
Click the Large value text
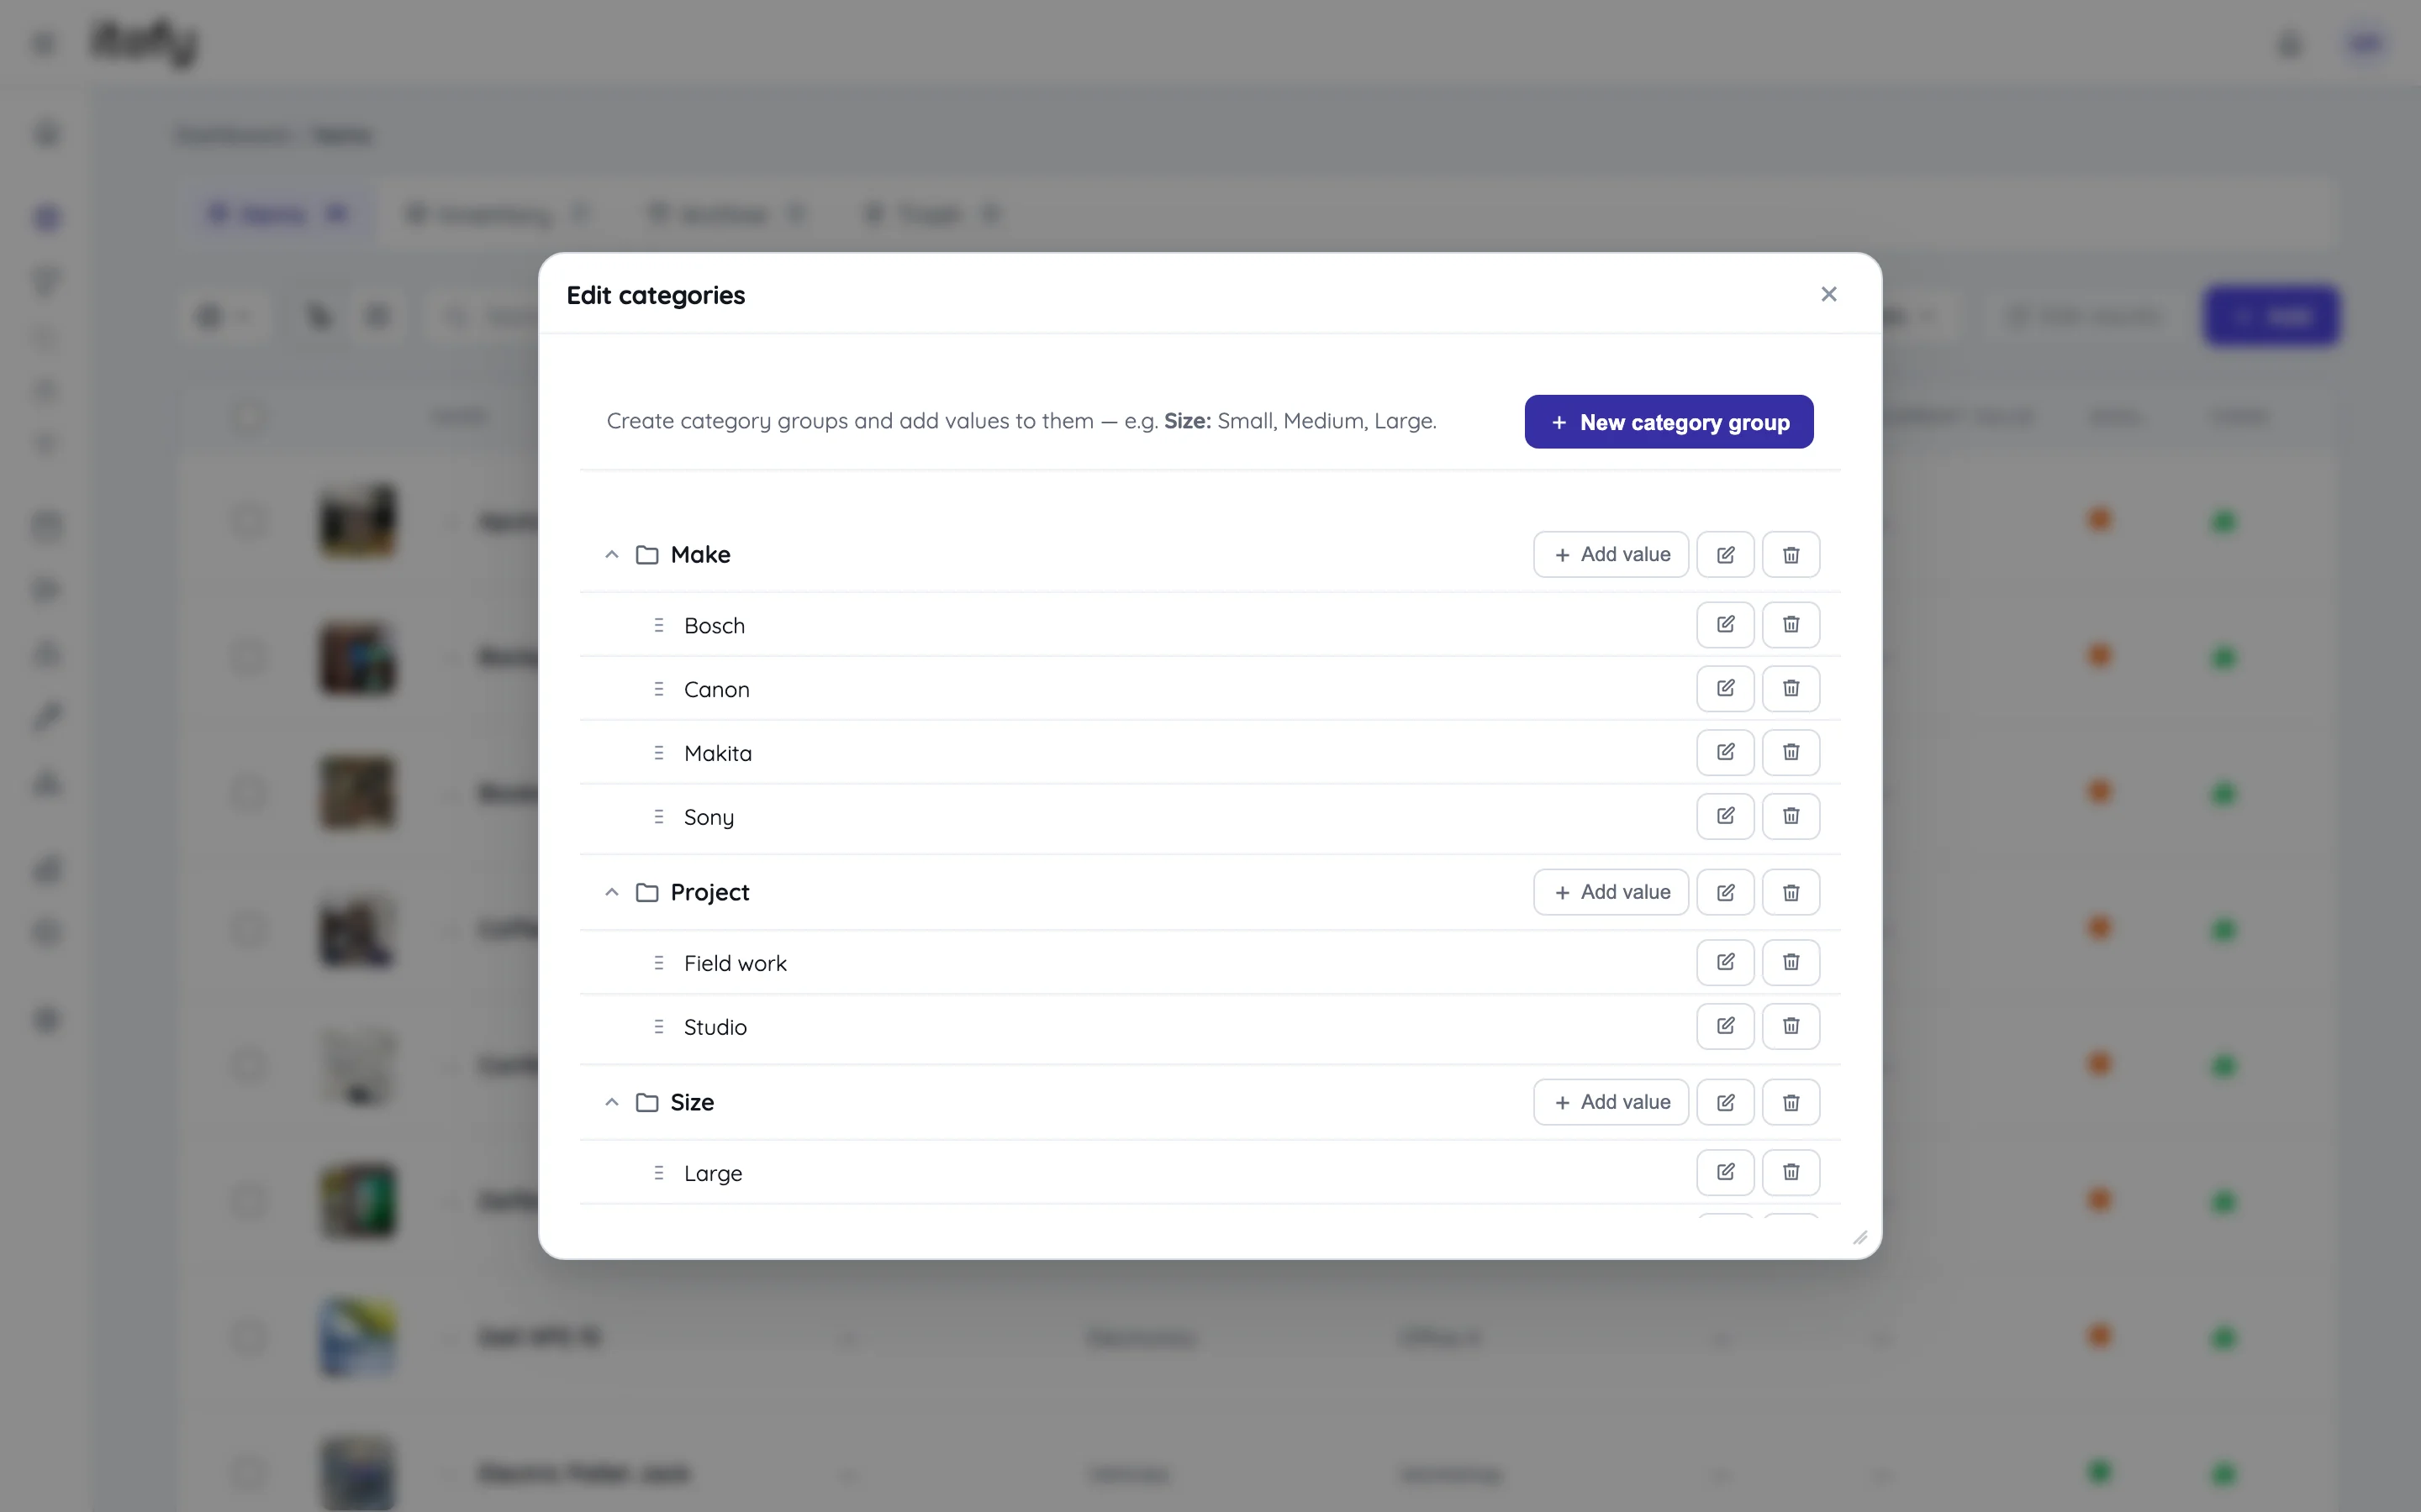click(x=714, y=1174)
